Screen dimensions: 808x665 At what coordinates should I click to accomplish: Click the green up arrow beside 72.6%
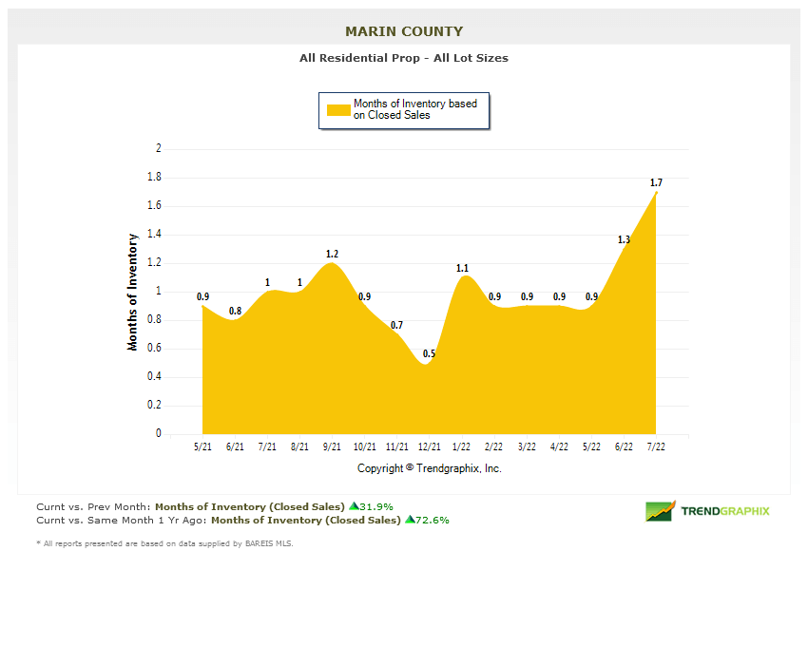pyautogui.click(x=410, y=520)
